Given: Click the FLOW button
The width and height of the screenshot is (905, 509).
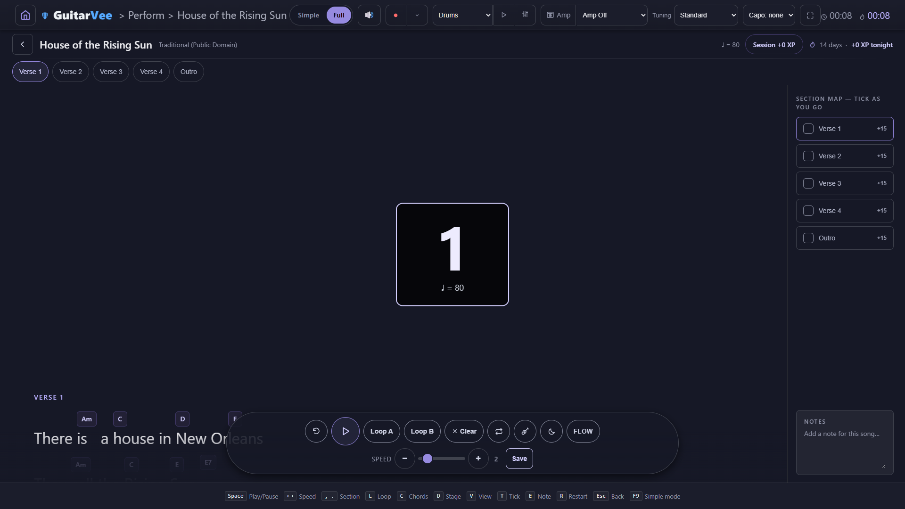Looking at the screenshot, I should tap(583, 431).
